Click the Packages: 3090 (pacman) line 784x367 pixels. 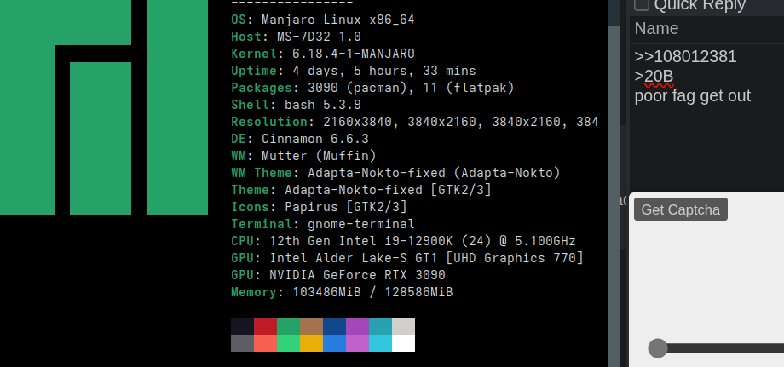[372, 88]
